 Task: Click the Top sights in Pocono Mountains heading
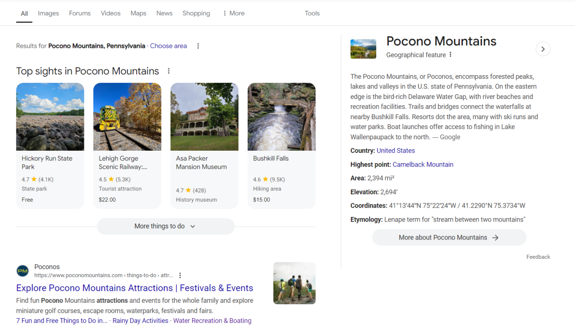click(88, 71)
